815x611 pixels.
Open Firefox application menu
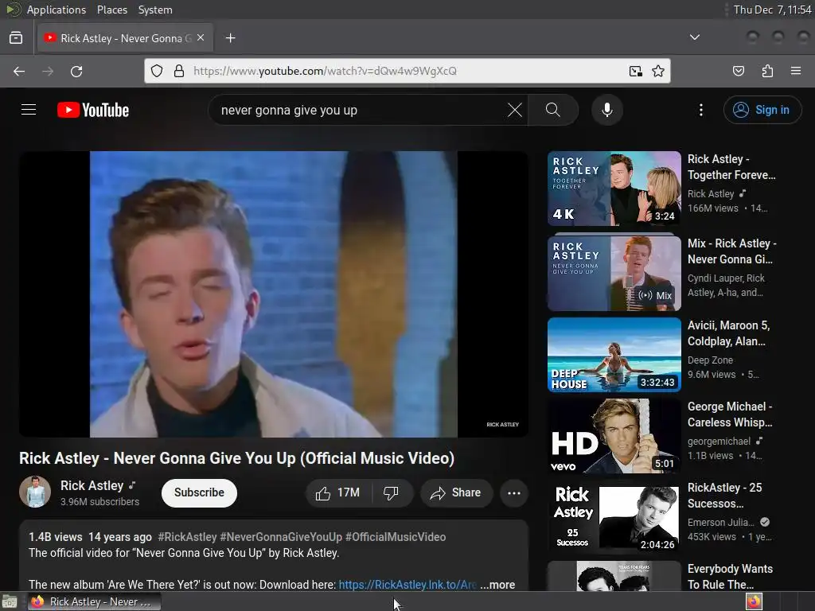795,71
